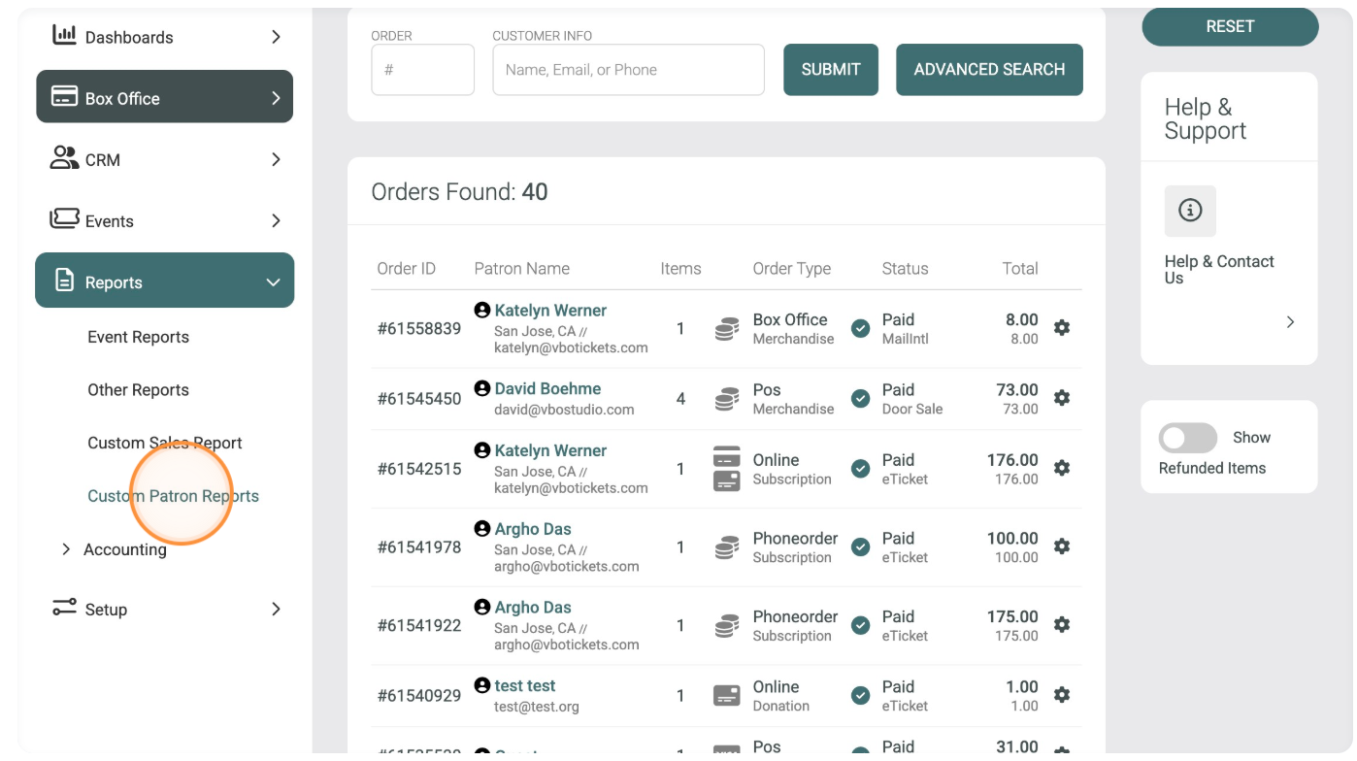Open gear settings for order #61541922

pos(1062,625)
